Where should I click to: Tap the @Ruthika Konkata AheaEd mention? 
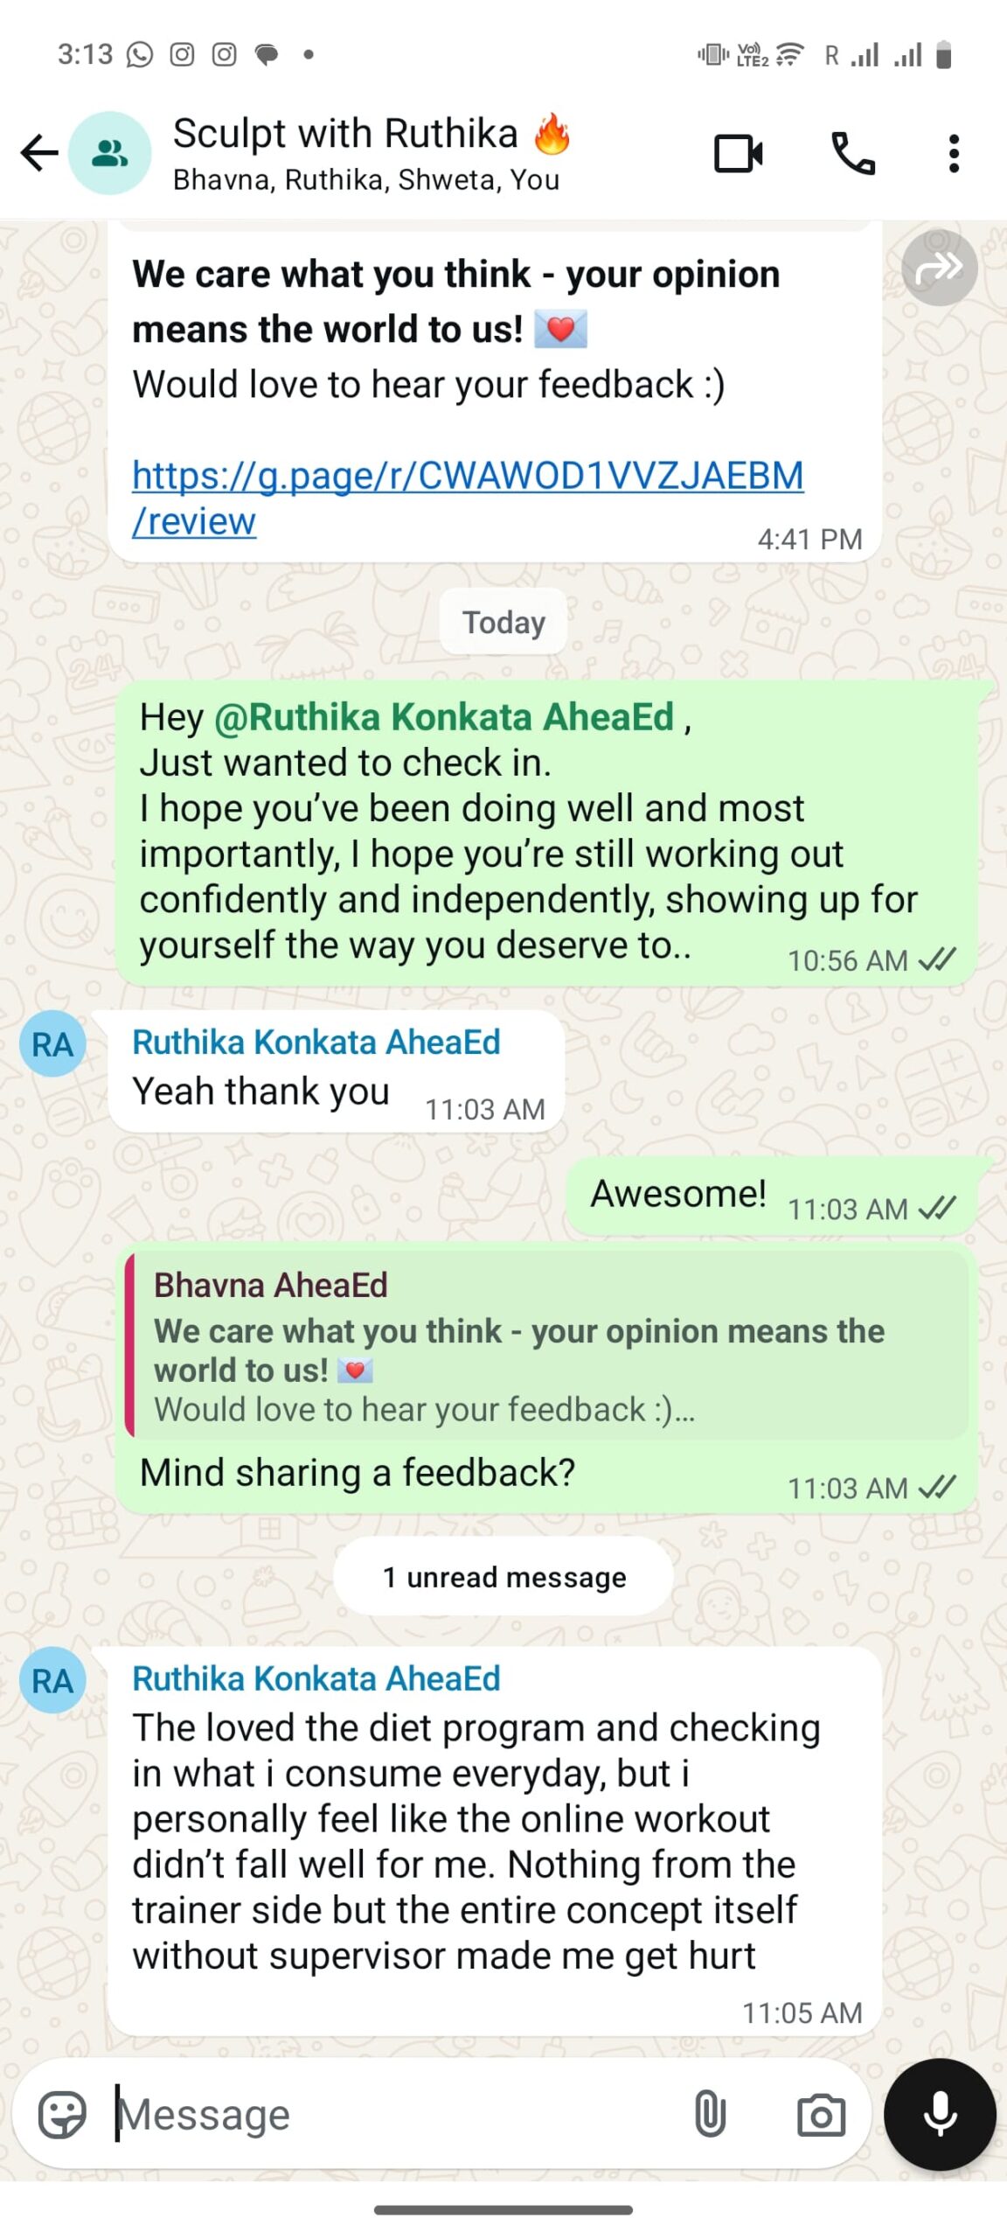point(444,716)
